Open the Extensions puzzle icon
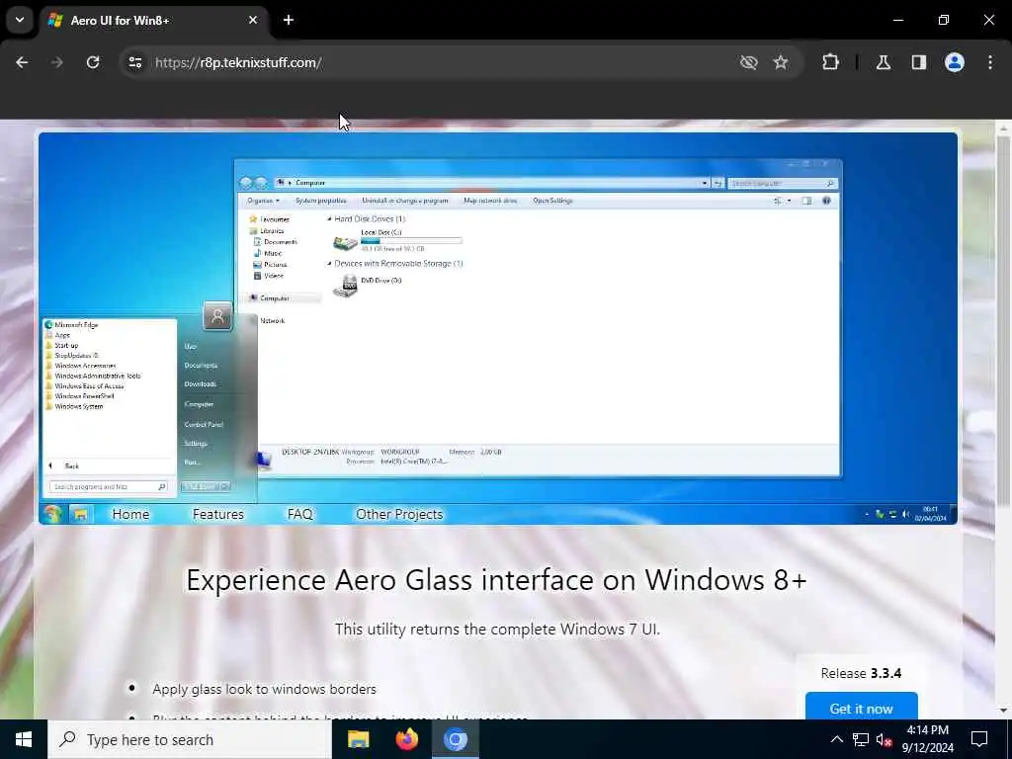This screenshot has height=759, width=1012. tap(830, 62)
